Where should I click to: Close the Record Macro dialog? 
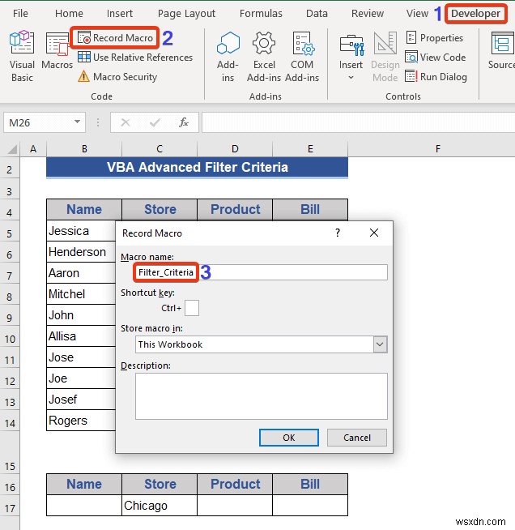[374, 233]
